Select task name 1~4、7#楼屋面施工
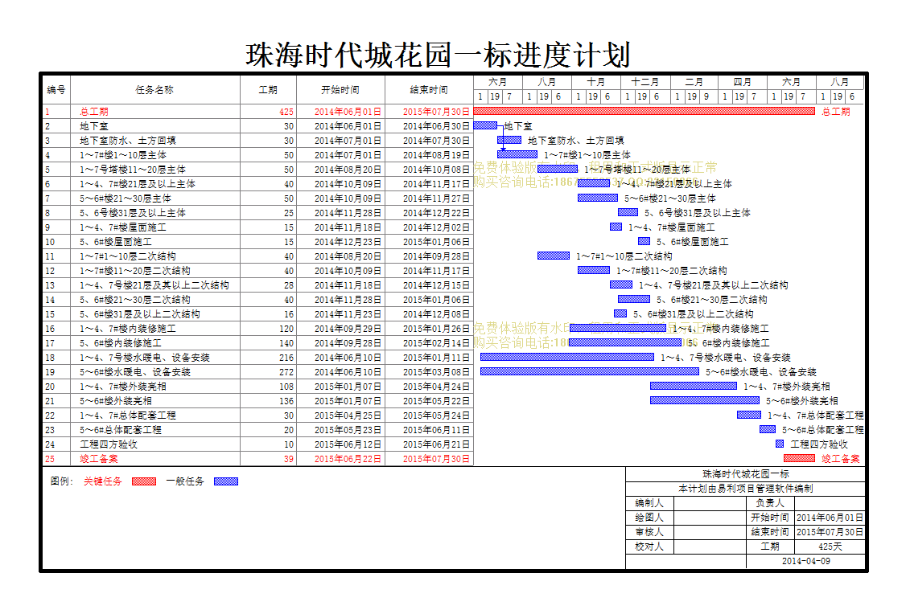Image resolution: width=906 pixels, height=610 pixels. [x=123, y=227]
